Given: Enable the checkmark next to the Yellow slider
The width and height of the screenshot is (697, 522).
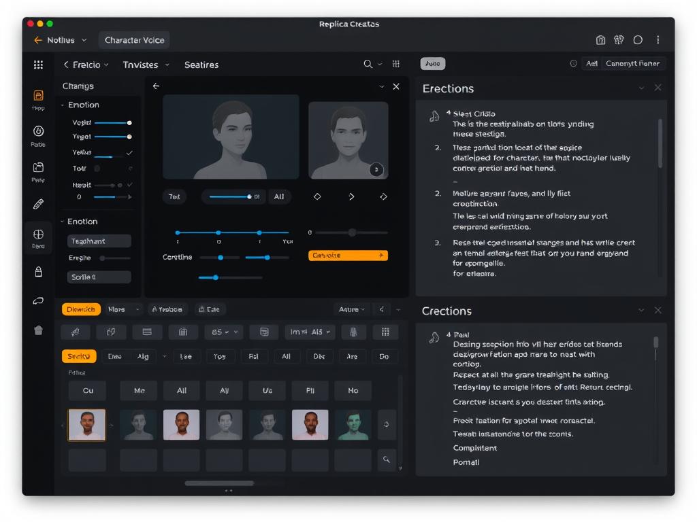Looking at the screenshot, I should click(131, 153).
